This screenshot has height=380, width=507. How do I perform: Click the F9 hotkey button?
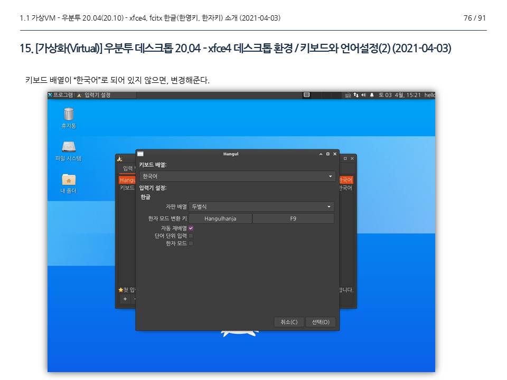(293, 218)
